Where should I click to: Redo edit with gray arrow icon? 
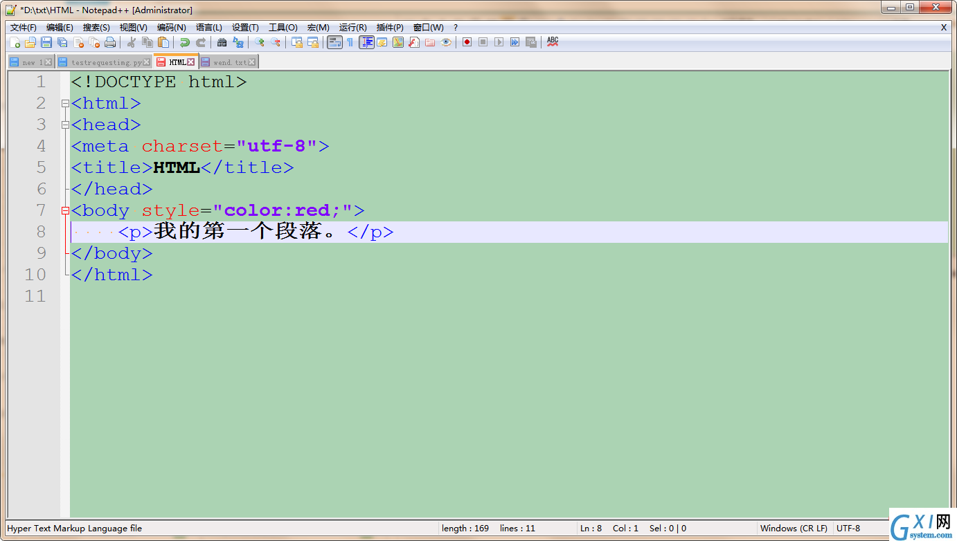pyautogui.click(x=200, y=42)
